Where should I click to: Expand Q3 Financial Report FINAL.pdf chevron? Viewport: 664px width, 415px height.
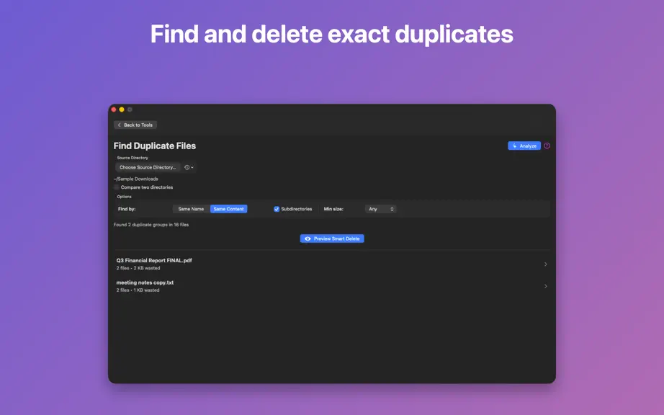tap(545, 264)
